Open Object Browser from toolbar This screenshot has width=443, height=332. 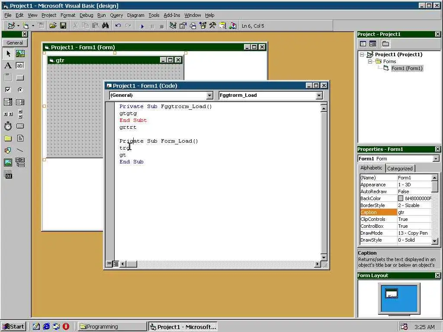point(203,26)
